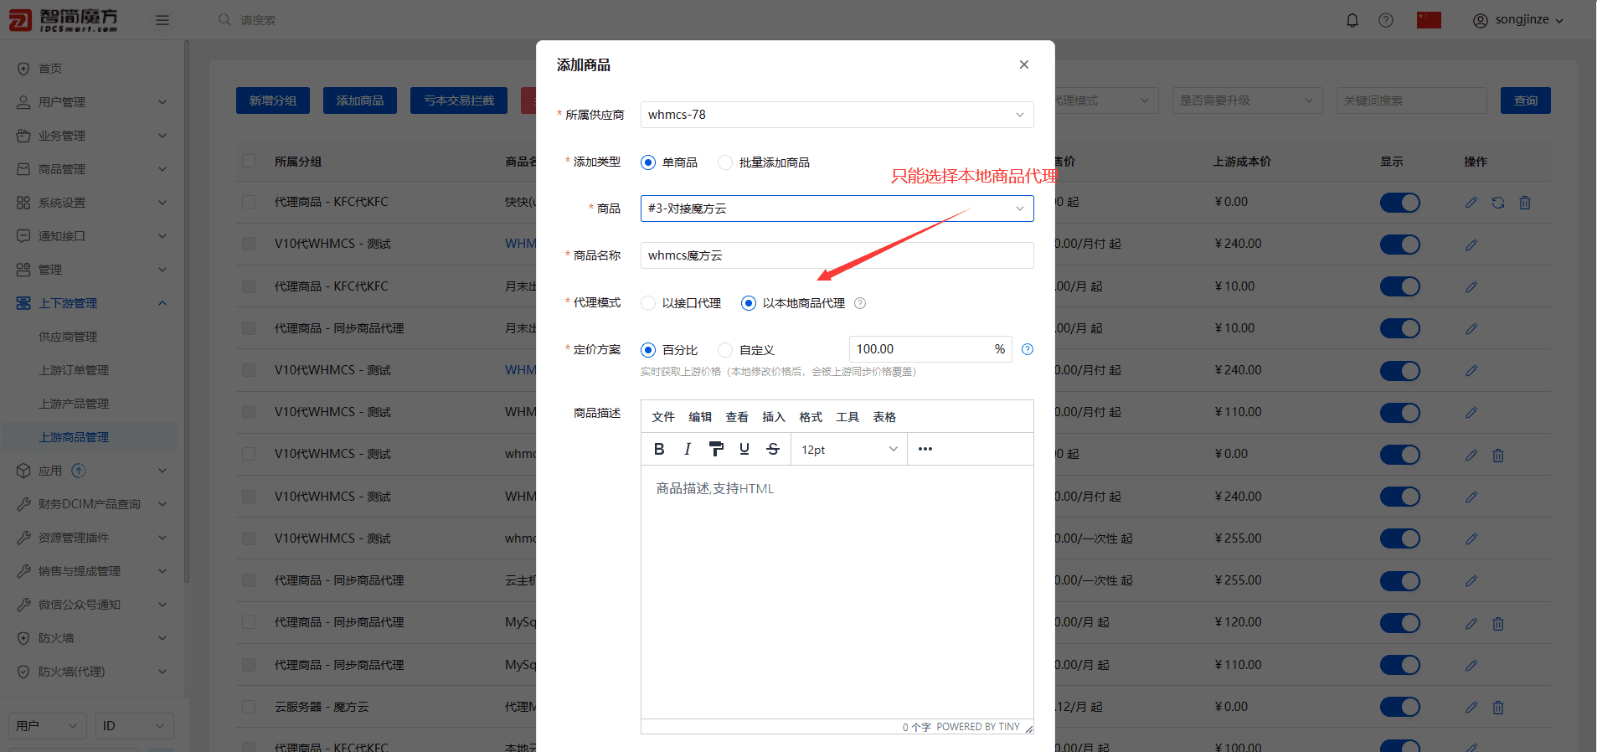The height and width of the screenshot is (752, 1597).
Task: Click the 查询 search button
Action: pos(1526,100)
